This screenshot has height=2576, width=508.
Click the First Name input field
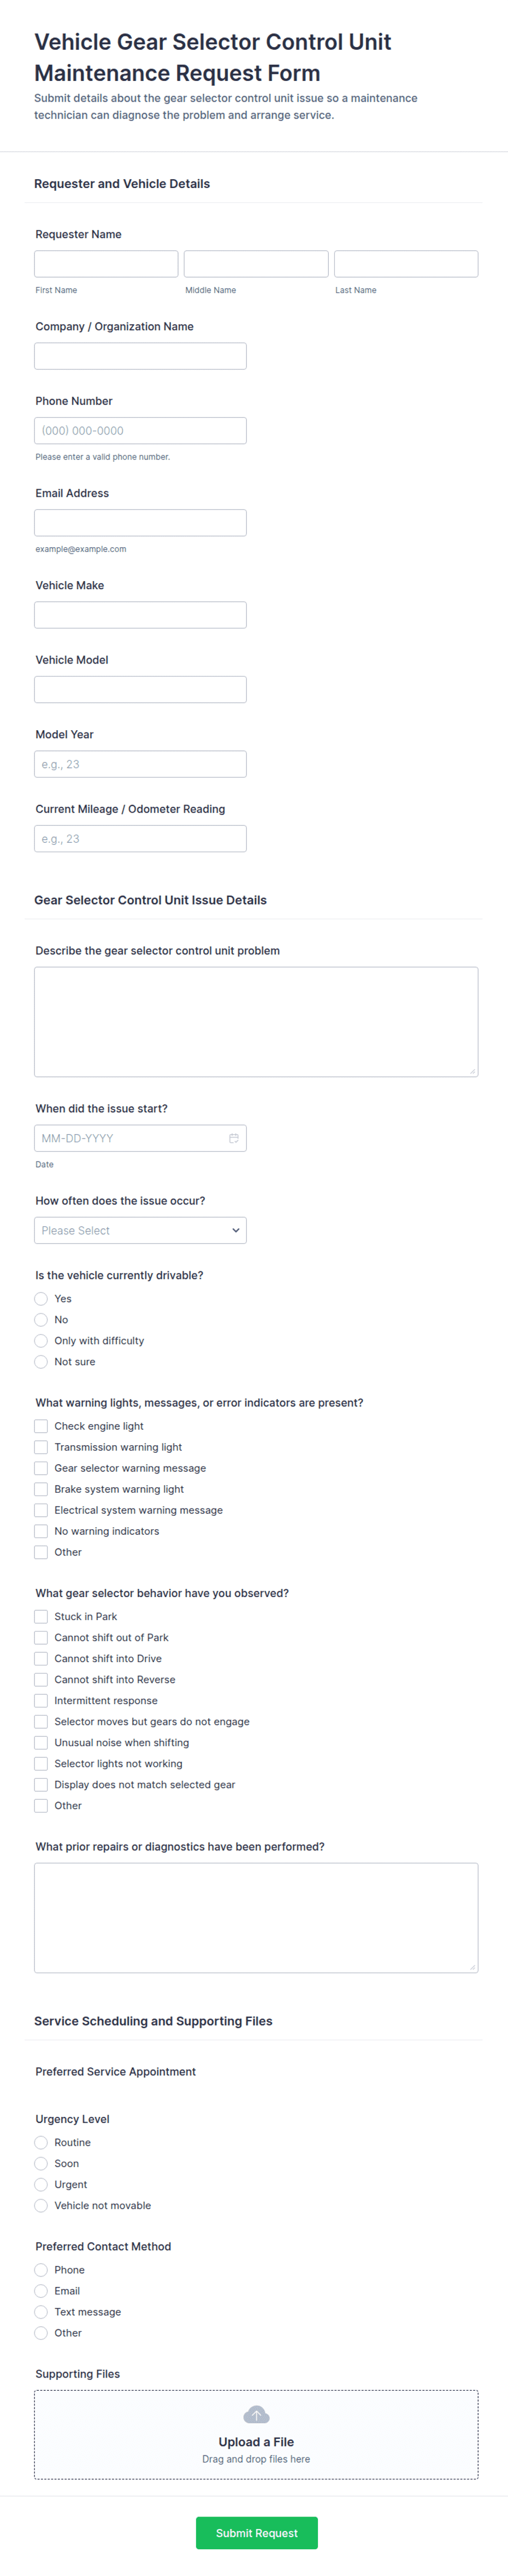(106, 264)
